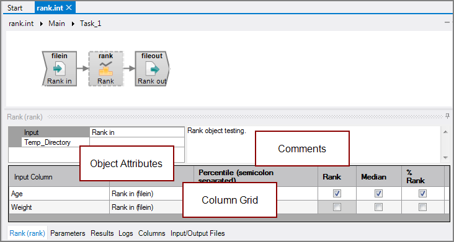
Task: Click the % Rank column header
Action: pos(423,176)
